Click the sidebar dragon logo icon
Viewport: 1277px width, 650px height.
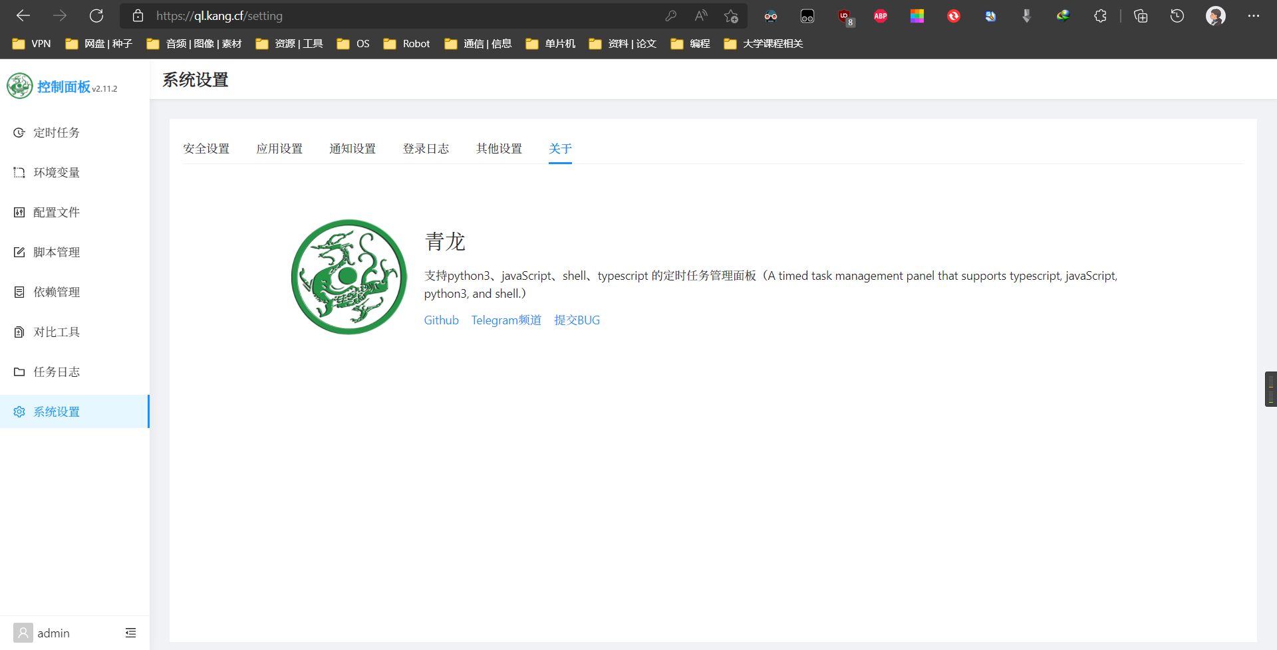(20, 86)
